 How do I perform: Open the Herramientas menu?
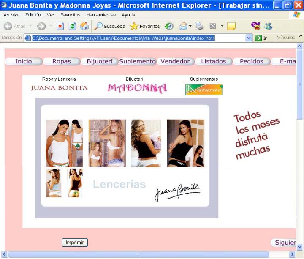pos(101,15)
